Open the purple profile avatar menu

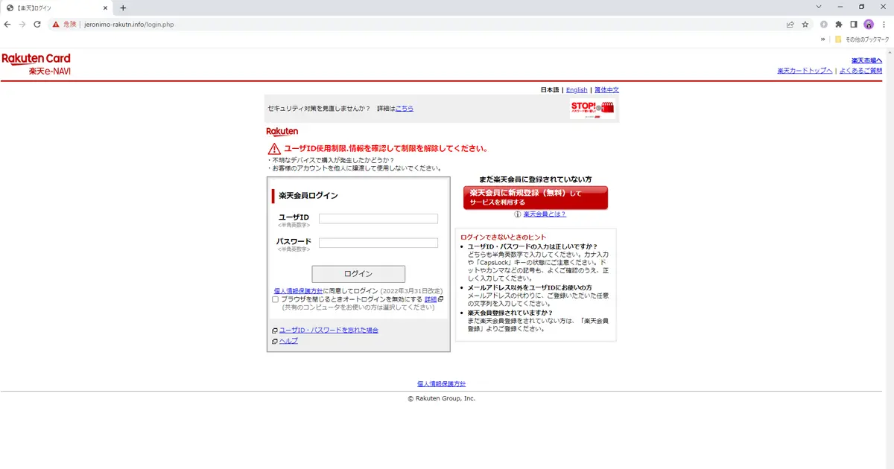point(869,24)
